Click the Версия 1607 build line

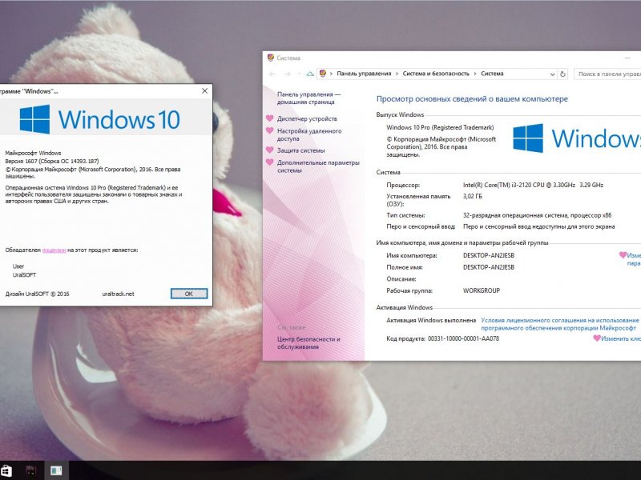(x=52, y=162)
